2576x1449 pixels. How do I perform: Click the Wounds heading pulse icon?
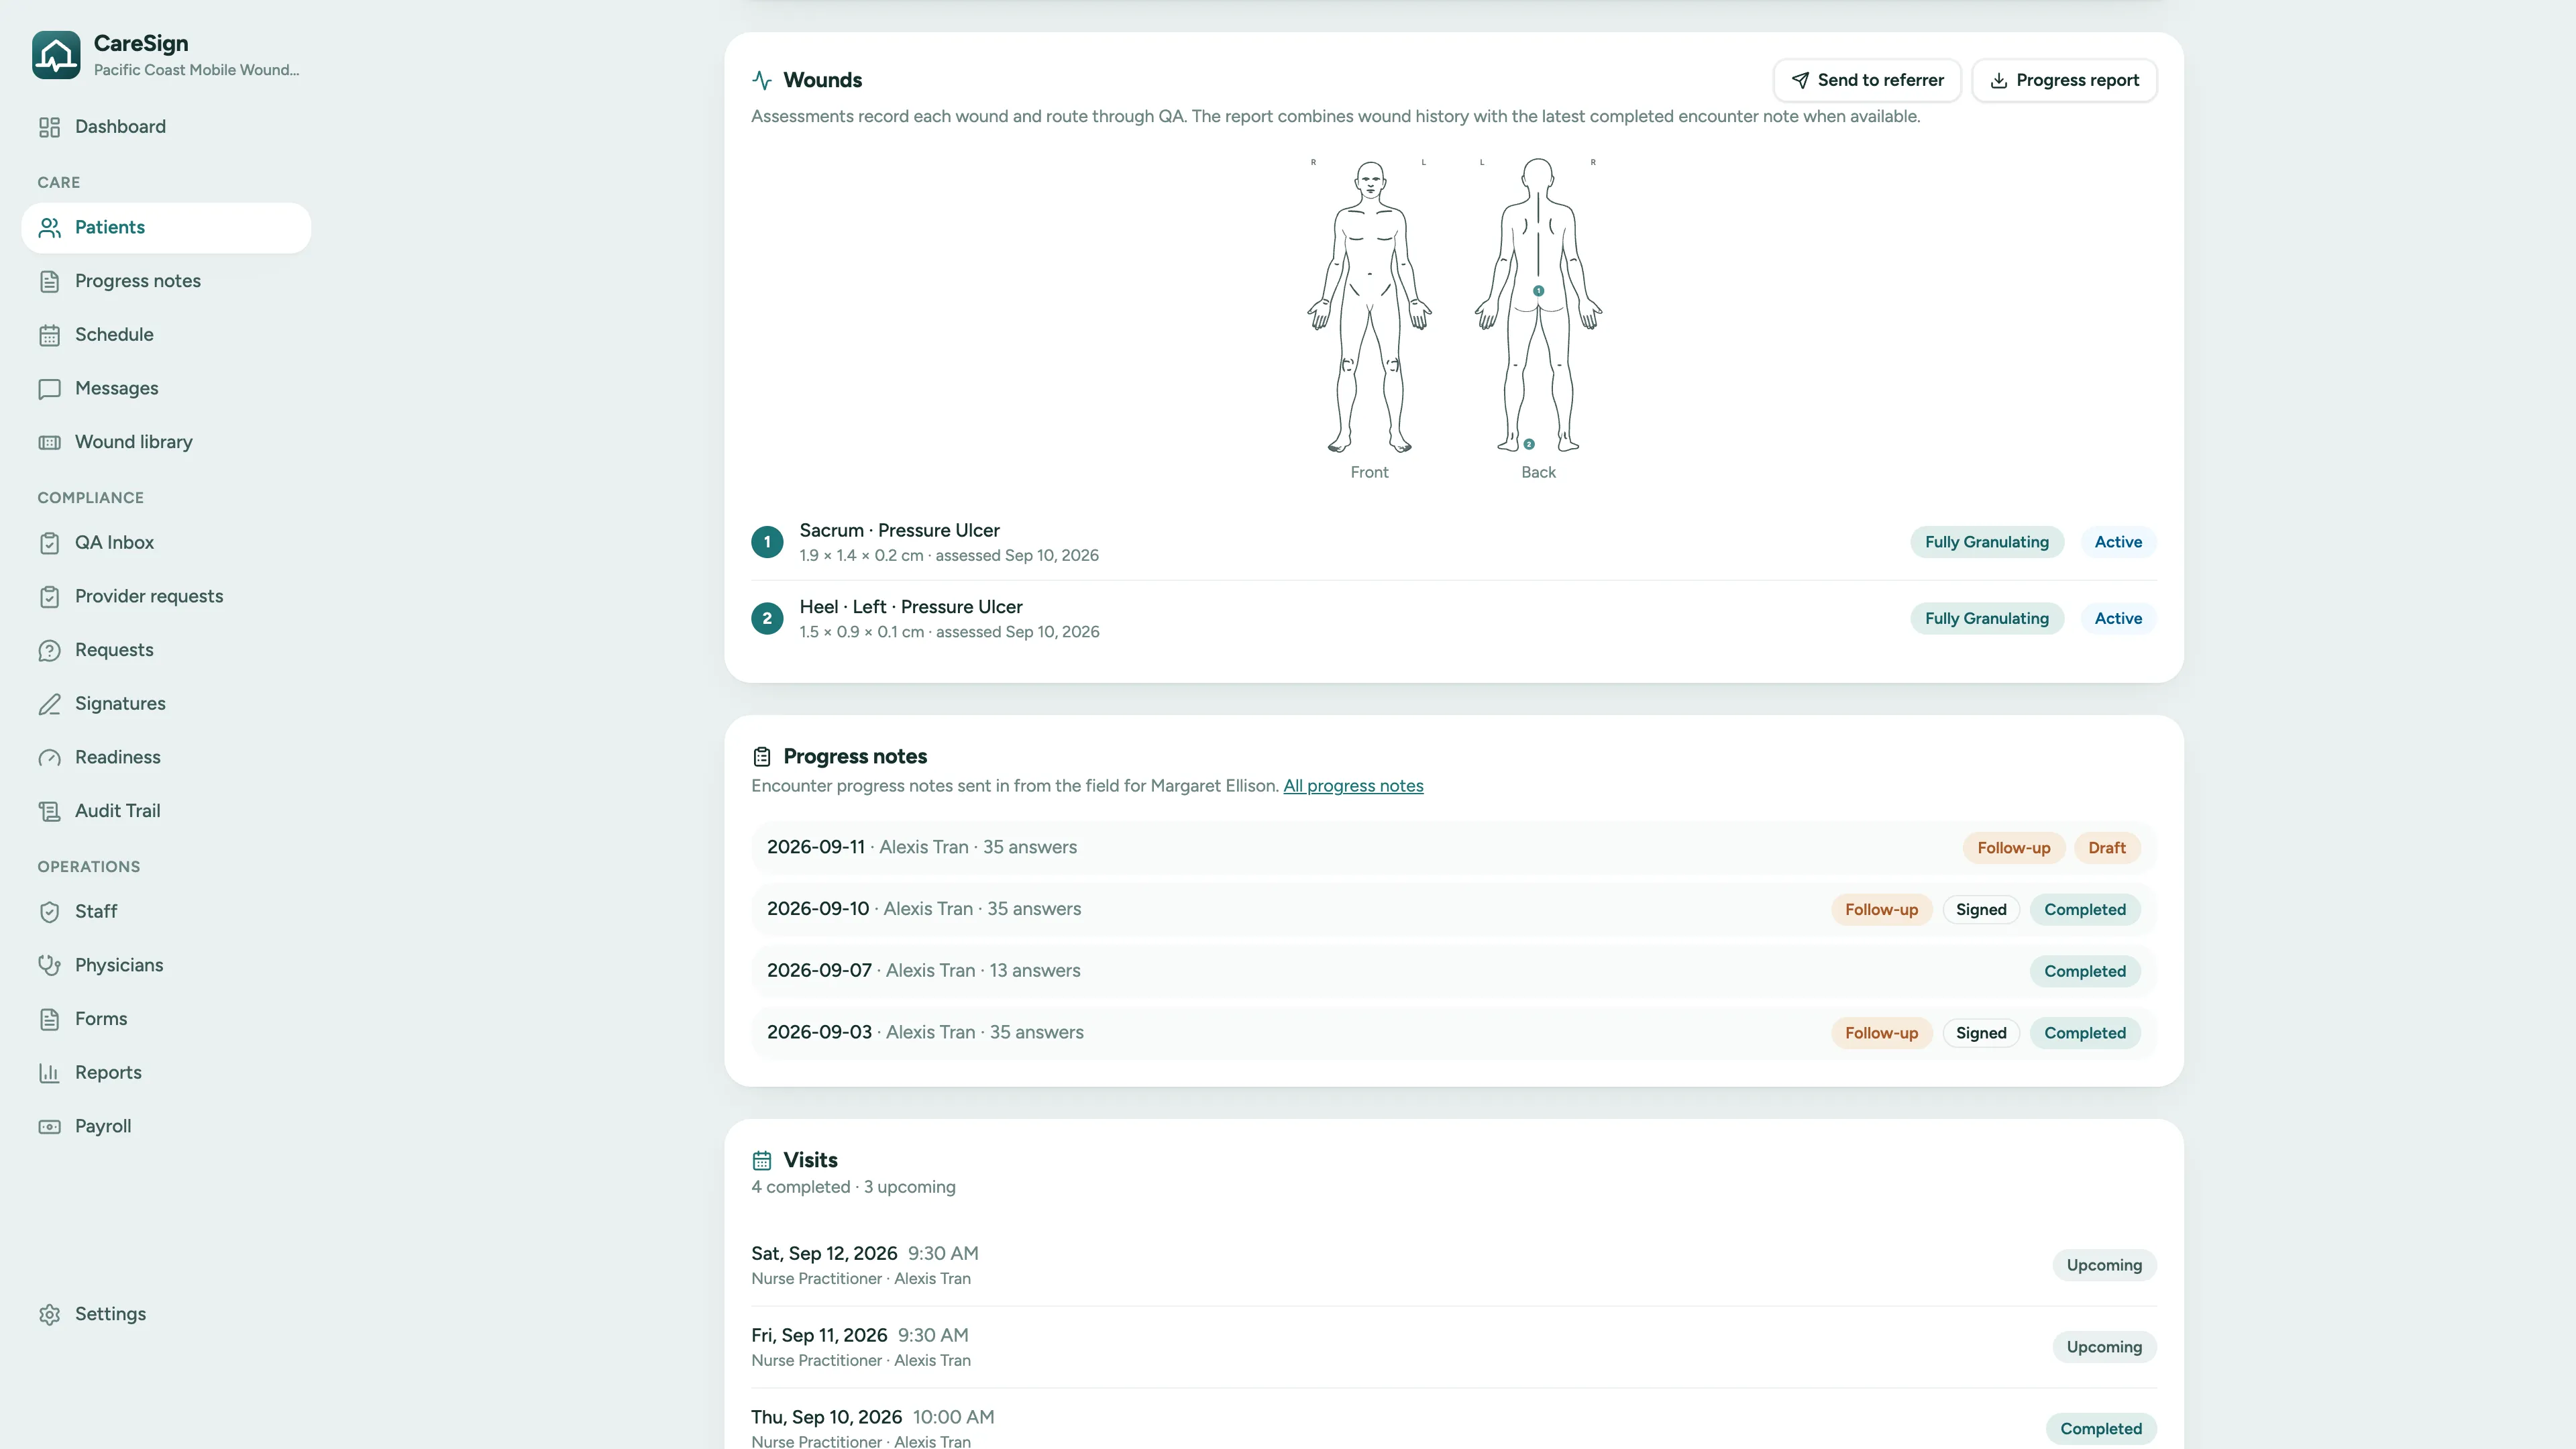pos(762,80)
